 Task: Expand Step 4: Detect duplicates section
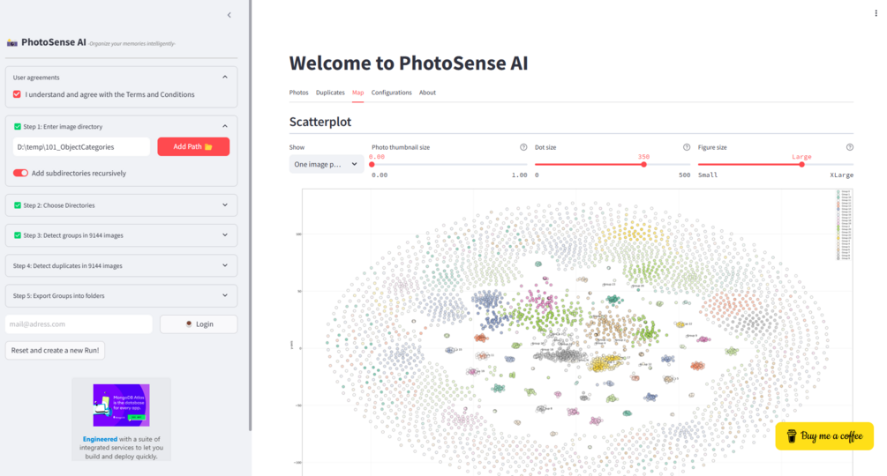(x=121, y=265)
